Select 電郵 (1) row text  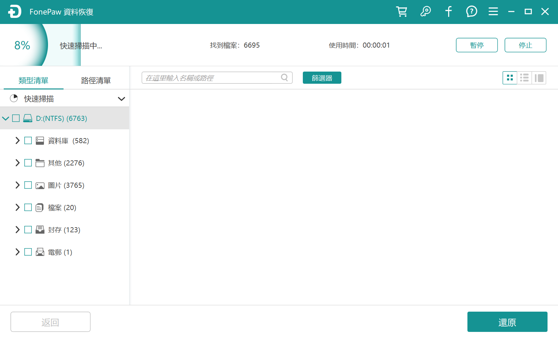click(60, 252)
